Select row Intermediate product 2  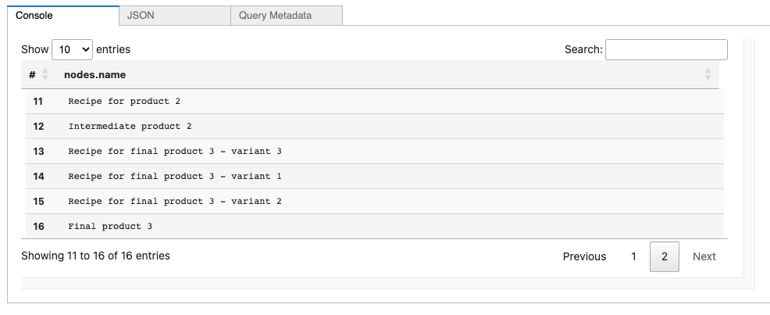pos(375,127)
